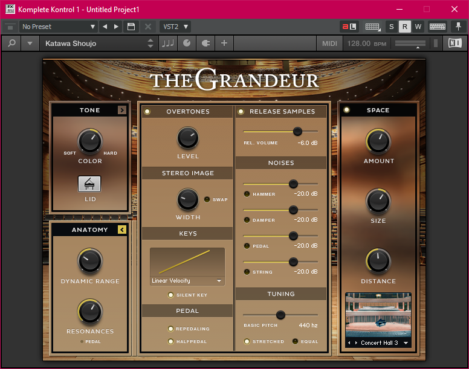This screenshot has width=469, height=369.
Task: Go to previous preset arrow
Action: click(105, 27)
